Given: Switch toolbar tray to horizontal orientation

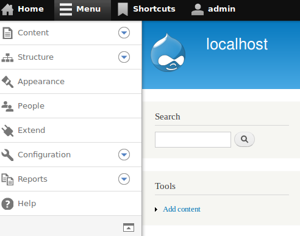Looking at the screenshot, I should click(129, 227).
